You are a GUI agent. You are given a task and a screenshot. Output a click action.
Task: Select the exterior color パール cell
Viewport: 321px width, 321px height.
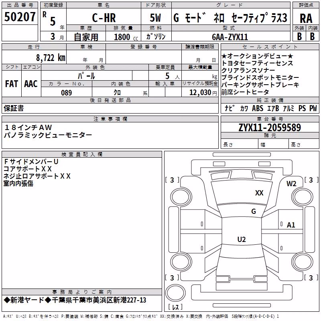click(86, 76)
